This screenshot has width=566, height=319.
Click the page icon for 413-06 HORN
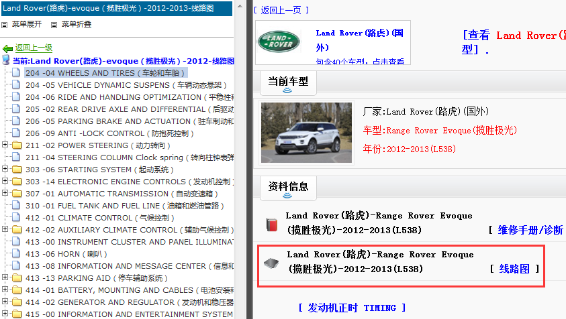pyautogui.click(x=16, y=253)
